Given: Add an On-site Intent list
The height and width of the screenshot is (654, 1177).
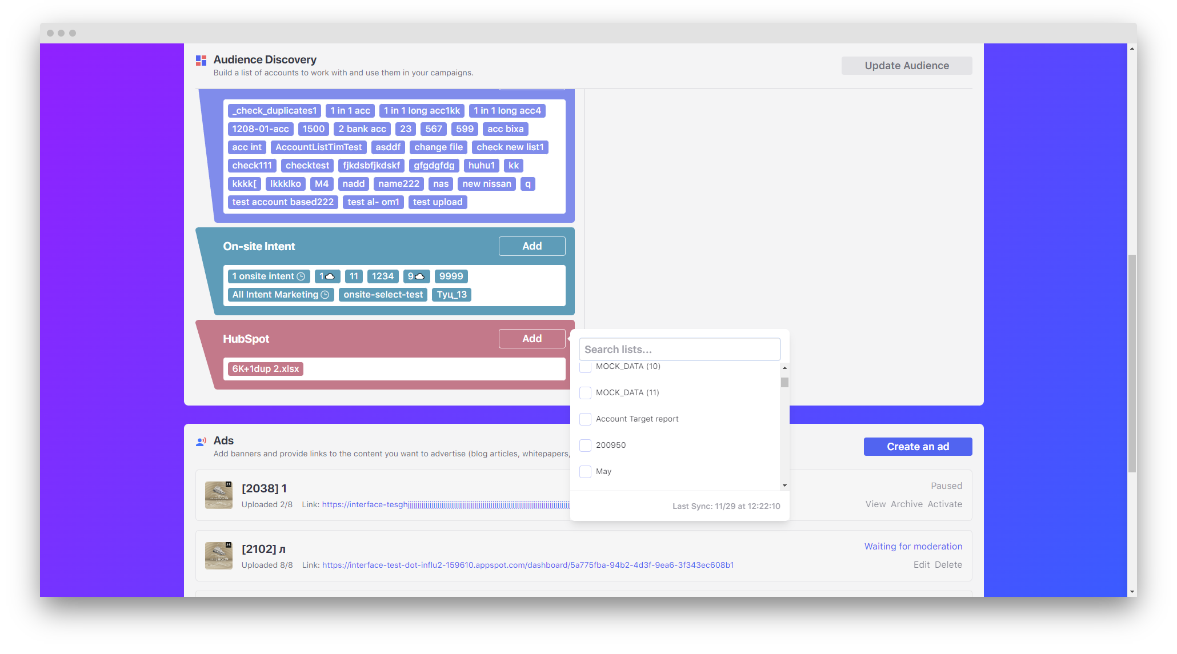Looking at the screenshot, I should pyautogui.click(x=531, y=246).
